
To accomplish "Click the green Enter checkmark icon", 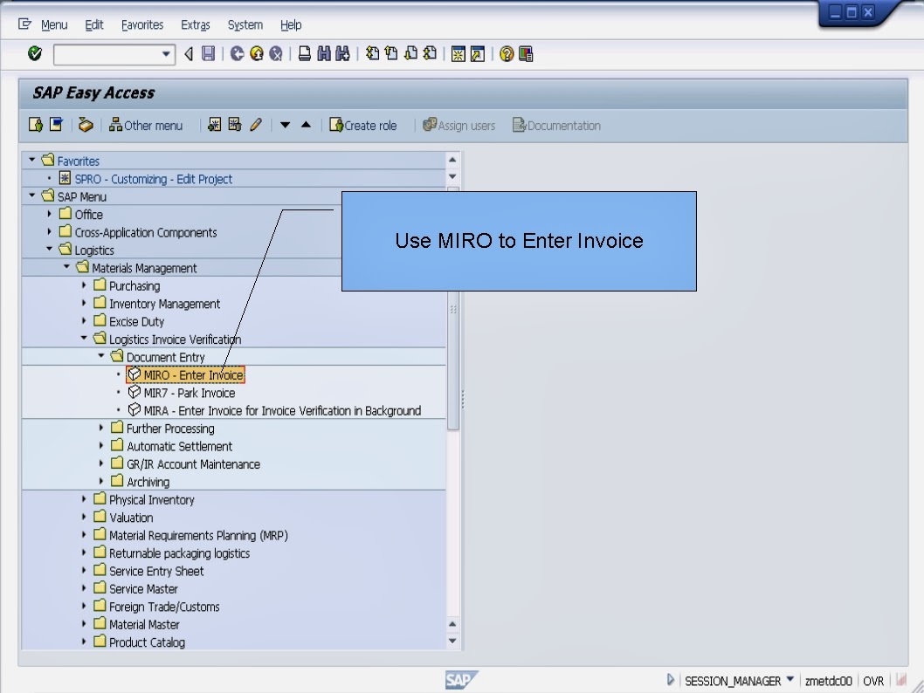I will point(35,54).
